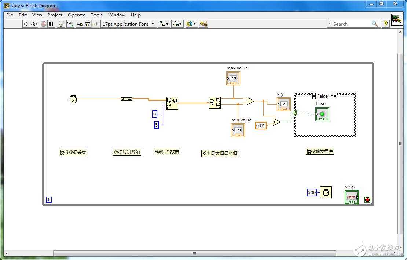Open the Operate menu

click(x=77, y=15)
